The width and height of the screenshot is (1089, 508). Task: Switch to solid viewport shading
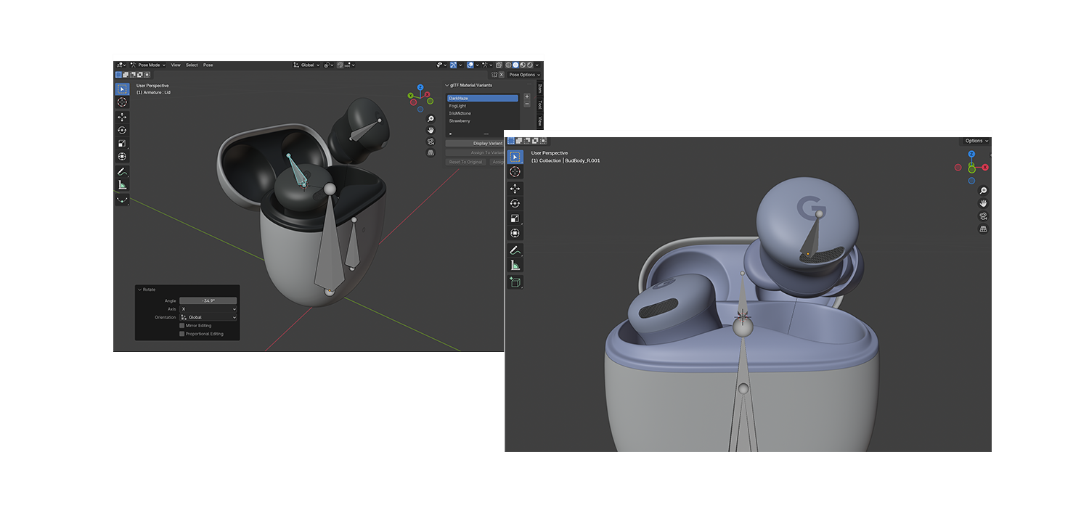pyautogui.click(x=515, y=65)
